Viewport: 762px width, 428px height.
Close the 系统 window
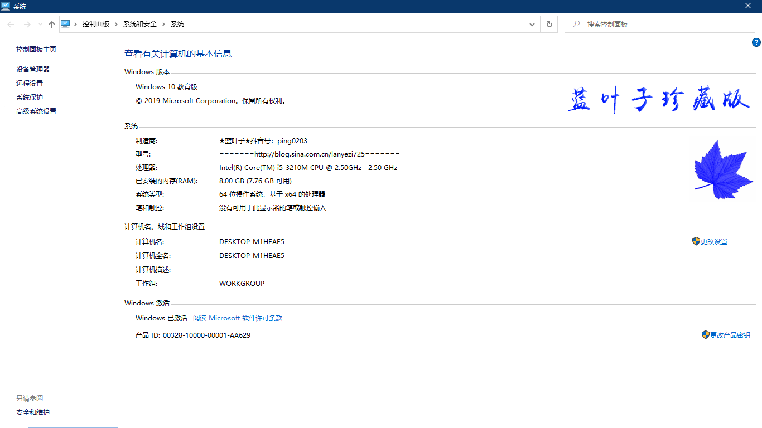(x=749, y=6)
